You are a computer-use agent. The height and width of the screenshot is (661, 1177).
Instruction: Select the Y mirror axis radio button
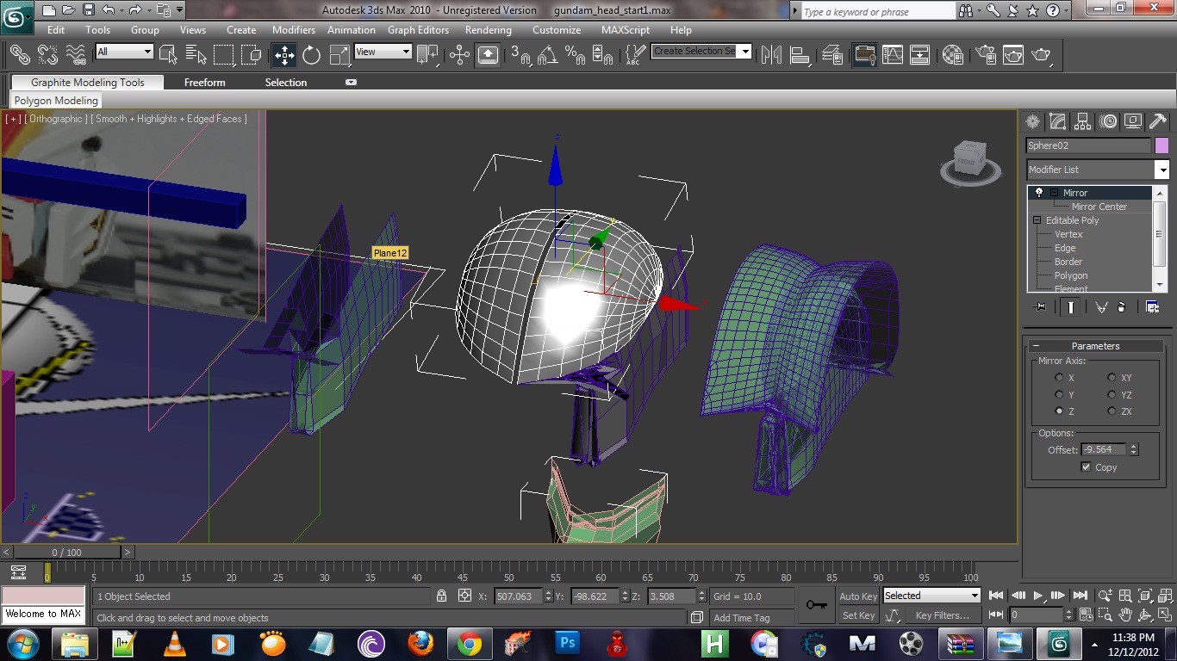click(x=1059, y=395)
